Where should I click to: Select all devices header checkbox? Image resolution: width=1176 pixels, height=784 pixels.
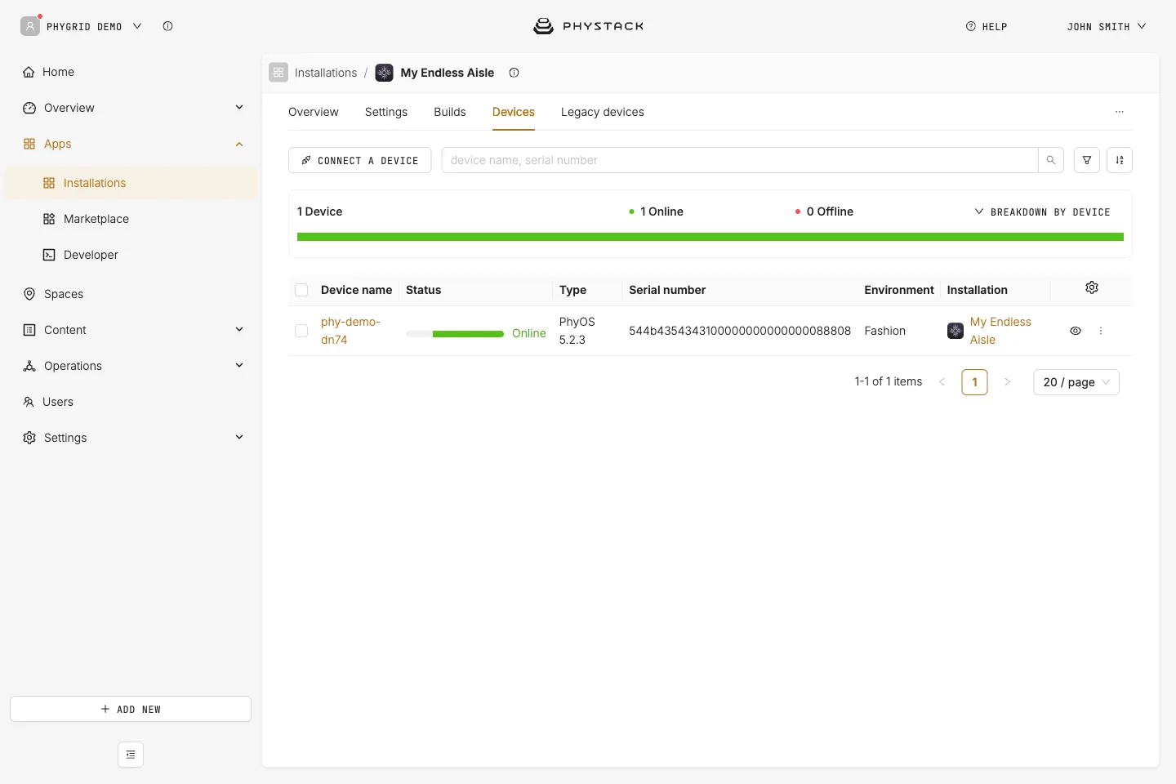(x=301, y=290)
